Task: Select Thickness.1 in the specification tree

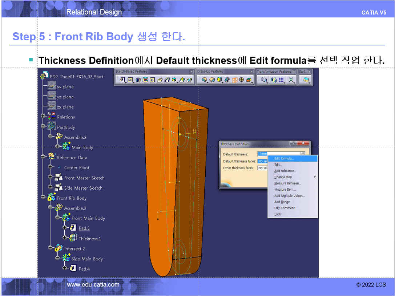Action: (89, 239)
